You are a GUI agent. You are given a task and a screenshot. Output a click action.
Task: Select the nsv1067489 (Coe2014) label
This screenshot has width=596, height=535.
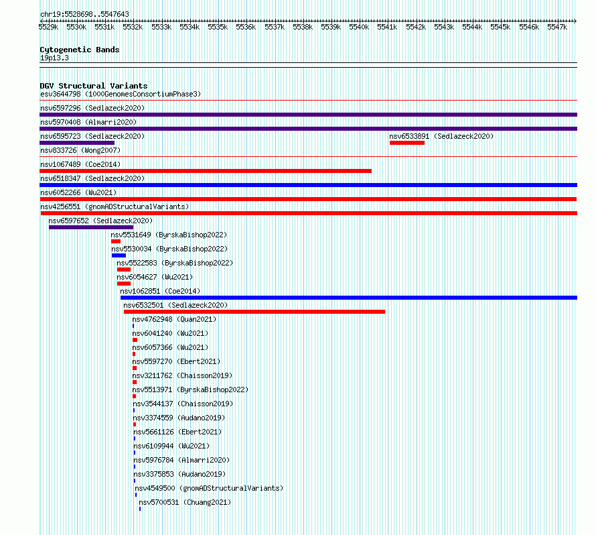pos(80,164)
